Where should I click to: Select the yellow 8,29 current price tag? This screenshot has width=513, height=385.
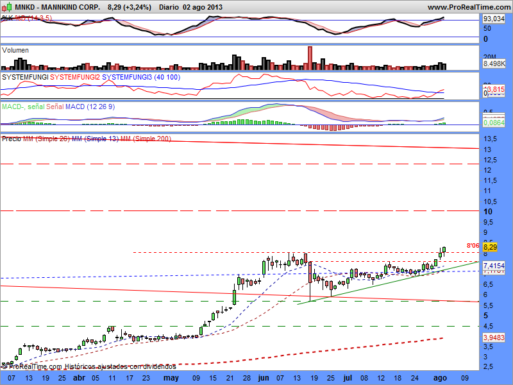click(490, 247)
